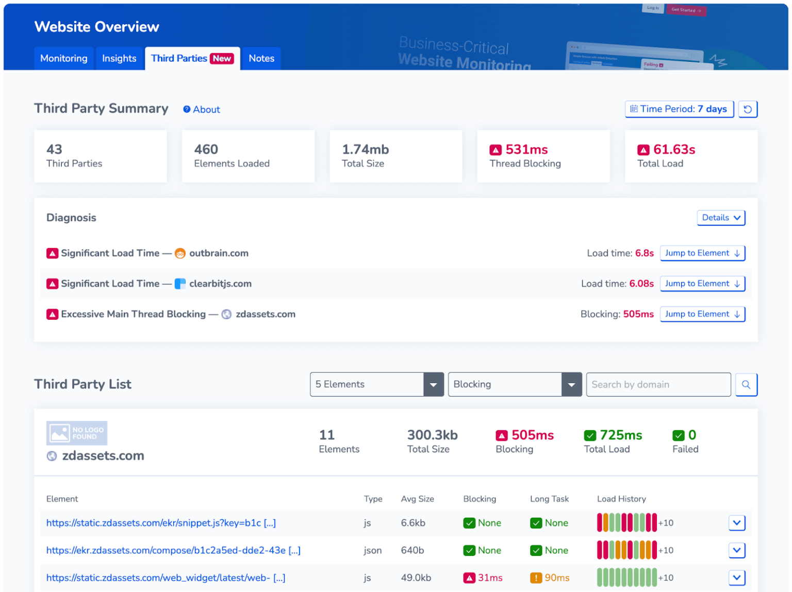Click the outbrain.com favicon in Diagnosis
The width and height of the screenshot is (792, 592).
coord(180,253)
